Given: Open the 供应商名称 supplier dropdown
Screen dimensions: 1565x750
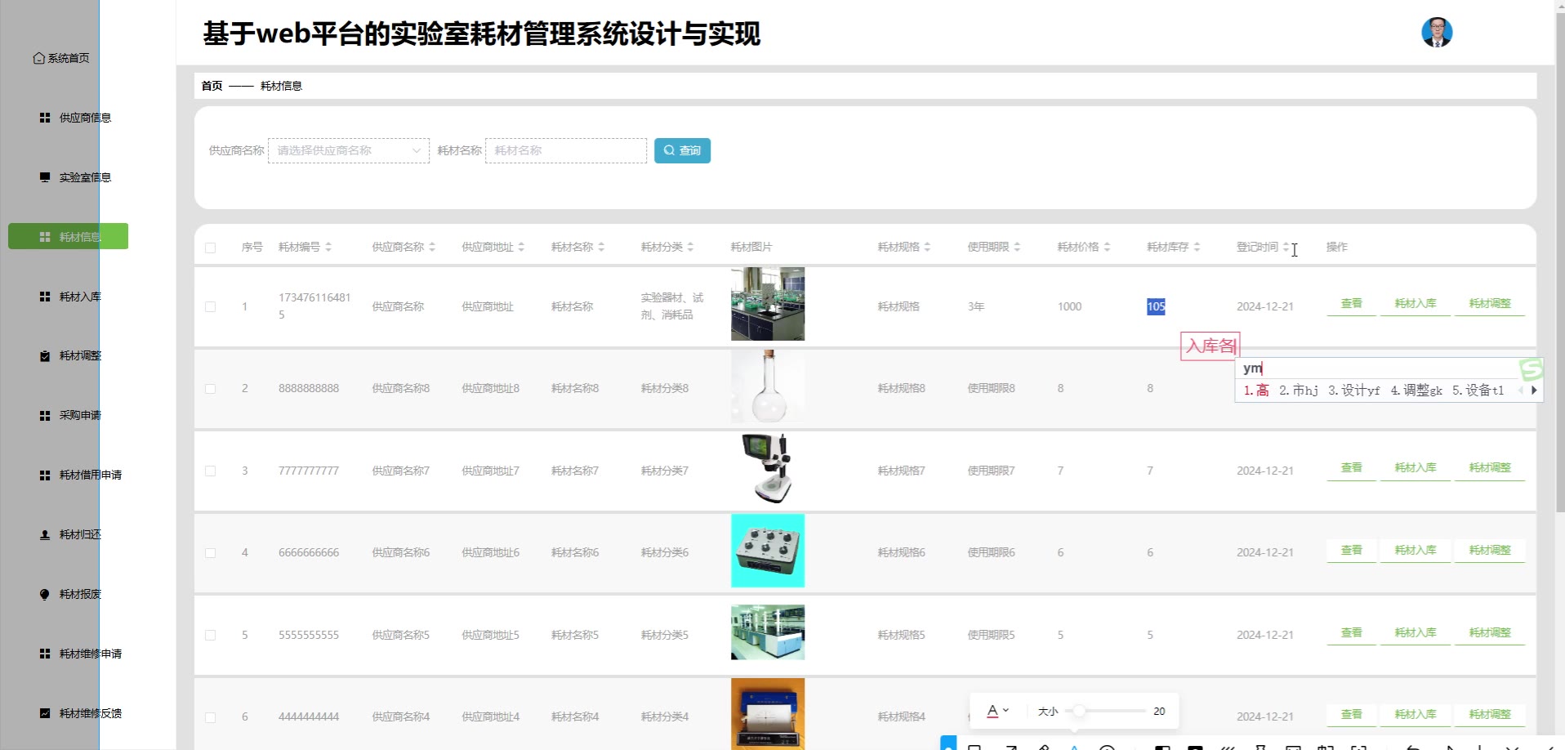Looking at the screenshot, I should tap(348, 150).
